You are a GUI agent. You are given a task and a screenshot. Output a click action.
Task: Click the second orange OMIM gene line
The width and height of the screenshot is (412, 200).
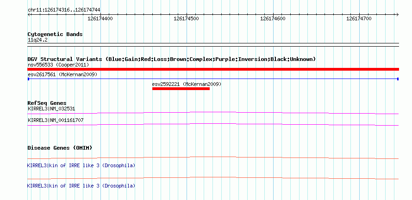point(213,178)
